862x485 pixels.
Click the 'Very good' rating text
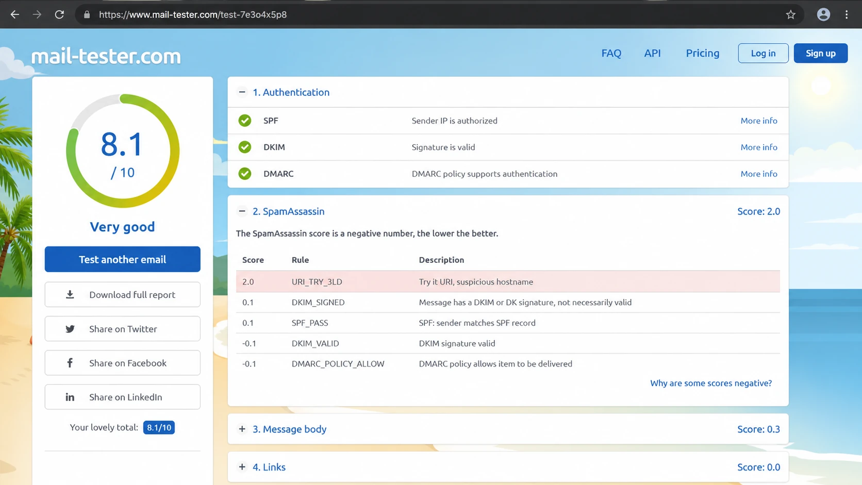coord(122,227)
